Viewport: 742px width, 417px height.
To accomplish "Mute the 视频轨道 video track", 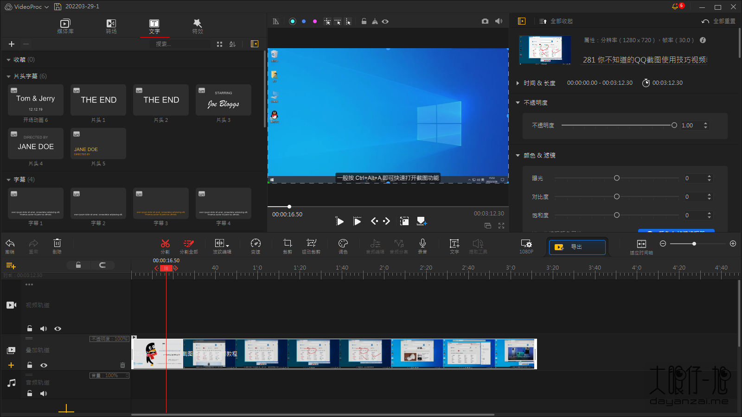I will [44, 329].
